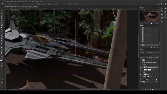Hide the Layer 7 eye icon
Screen dimensions: 167x94
pos(141,70)
